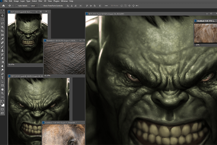Distribute horizontally
Screen dimensions: 217x145
(x=100, y=6)
